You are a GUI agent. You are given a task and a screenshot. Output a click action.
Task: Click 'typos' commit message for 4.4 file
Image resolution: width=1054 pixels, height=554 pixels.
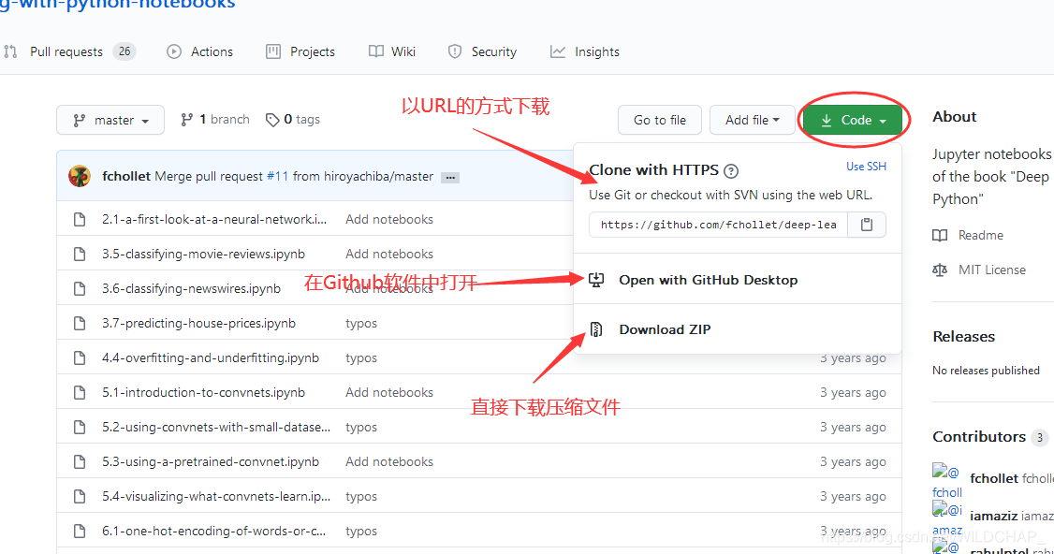click(x=361, y=357)
